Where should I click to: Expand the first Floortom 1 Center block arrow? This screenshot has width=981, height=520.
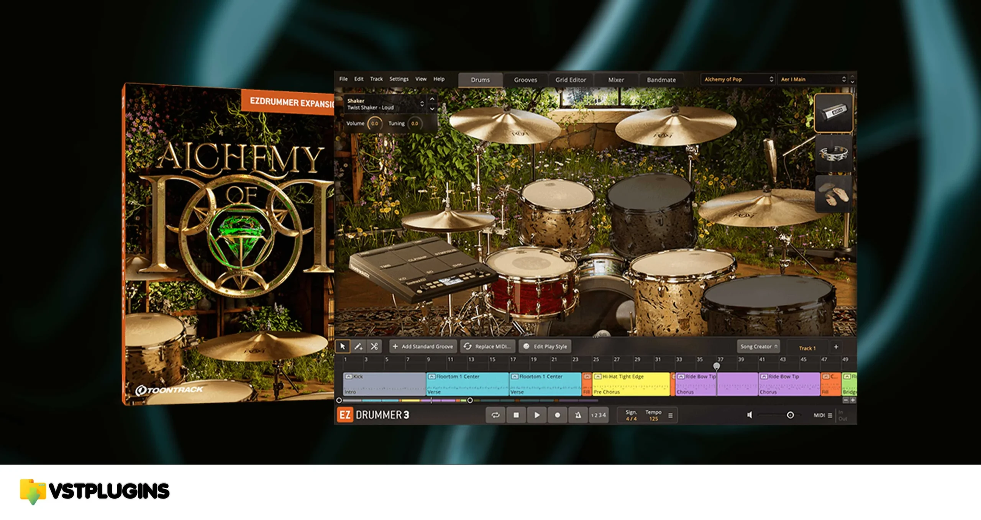tap(432, 377)
